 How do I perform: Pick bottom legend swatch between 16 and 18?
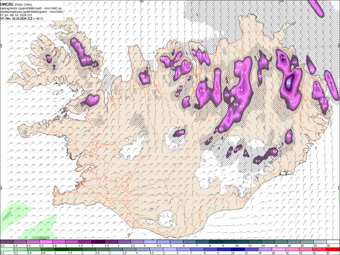[278, 249]
